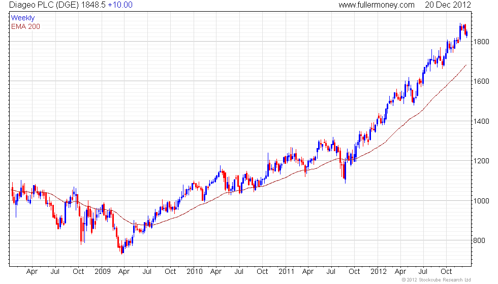Click the price value 1848.5
Image resolution: width=498 pixels, height=284 pixels.
(94, 5)
